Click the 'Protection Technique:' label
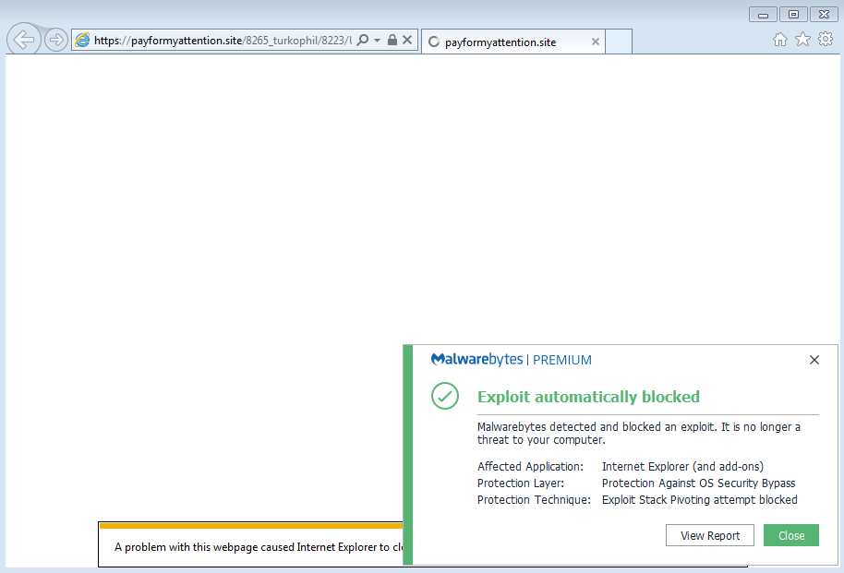Screen dimensions: 844x573 (534, 500)
